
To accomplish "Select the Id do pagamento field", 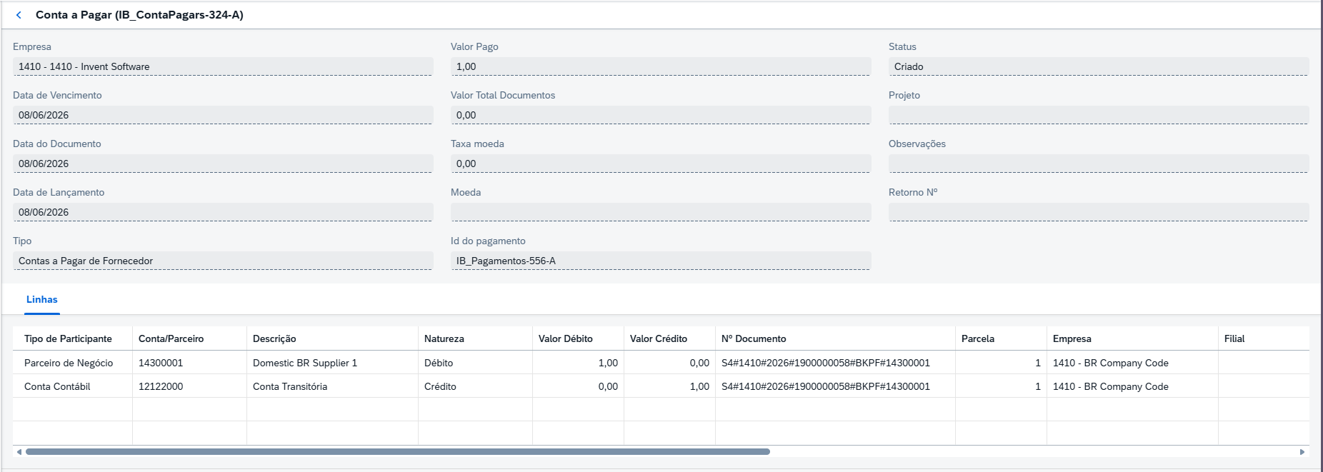I will coord(661,261).
